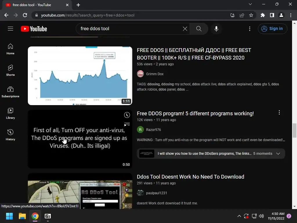The width and height of the screenshot is (297, 223).
Task: Click the browser address bar URL
Action: 88,15
